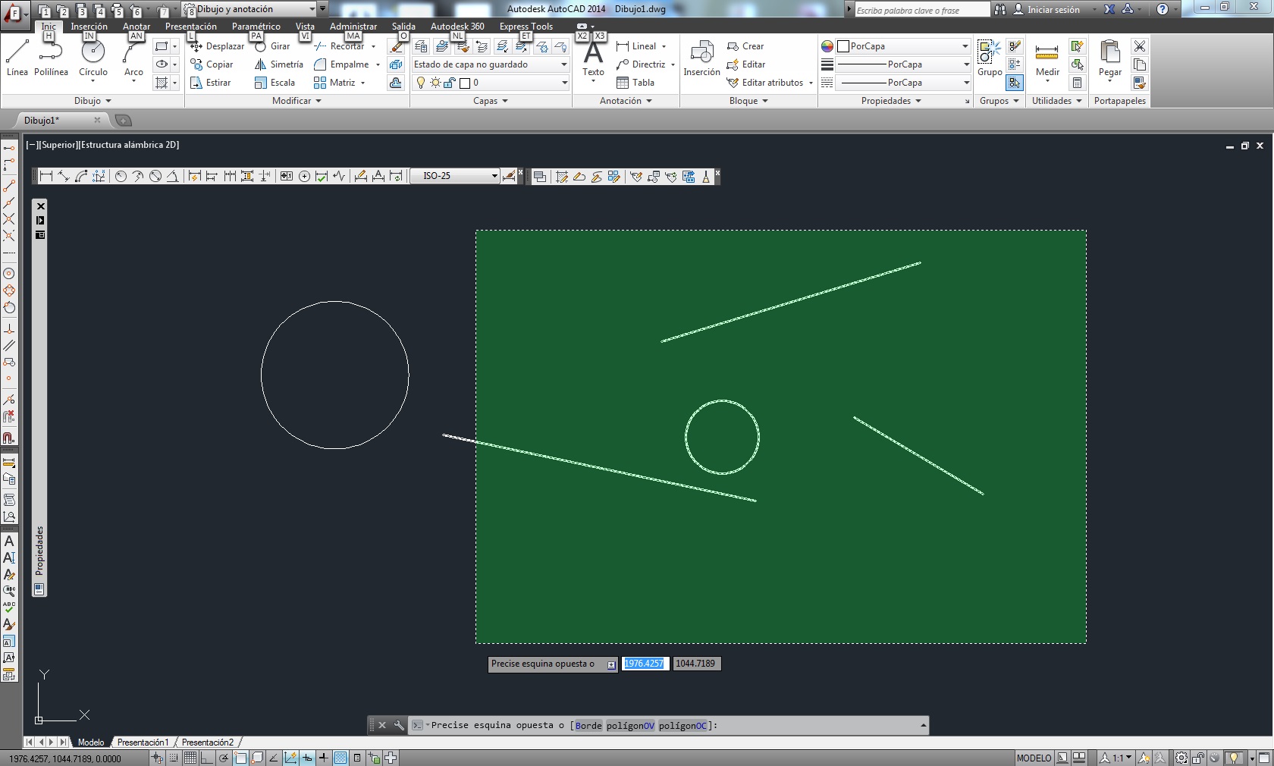Toggle grid display in status bar
The height and width of the screenshot is (766, 1274).
pos(190,758)
